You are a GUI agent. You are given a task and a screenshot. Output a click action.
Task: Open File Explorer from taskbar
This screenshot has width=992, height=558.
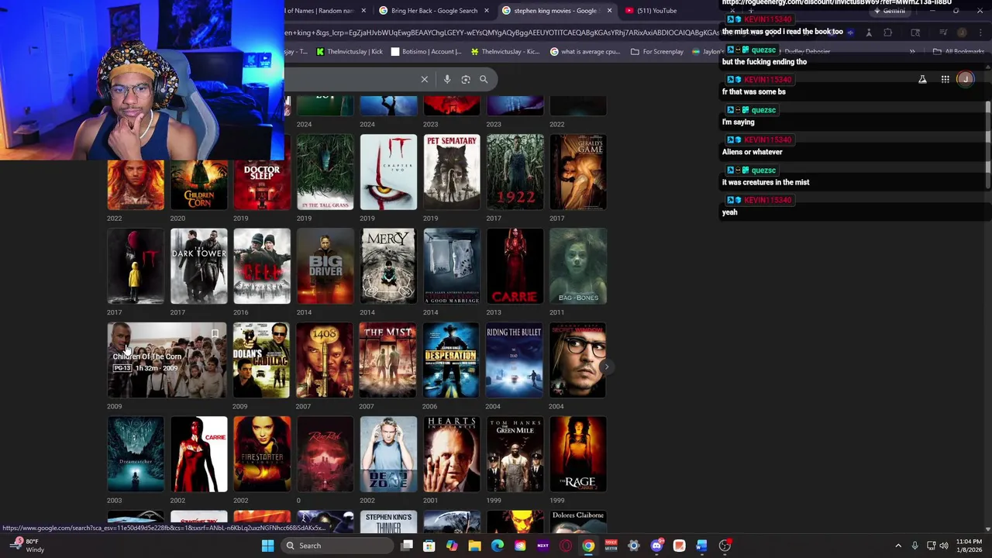[x=474, y=546]
